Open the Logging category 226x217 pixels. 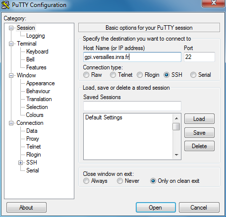36,36
